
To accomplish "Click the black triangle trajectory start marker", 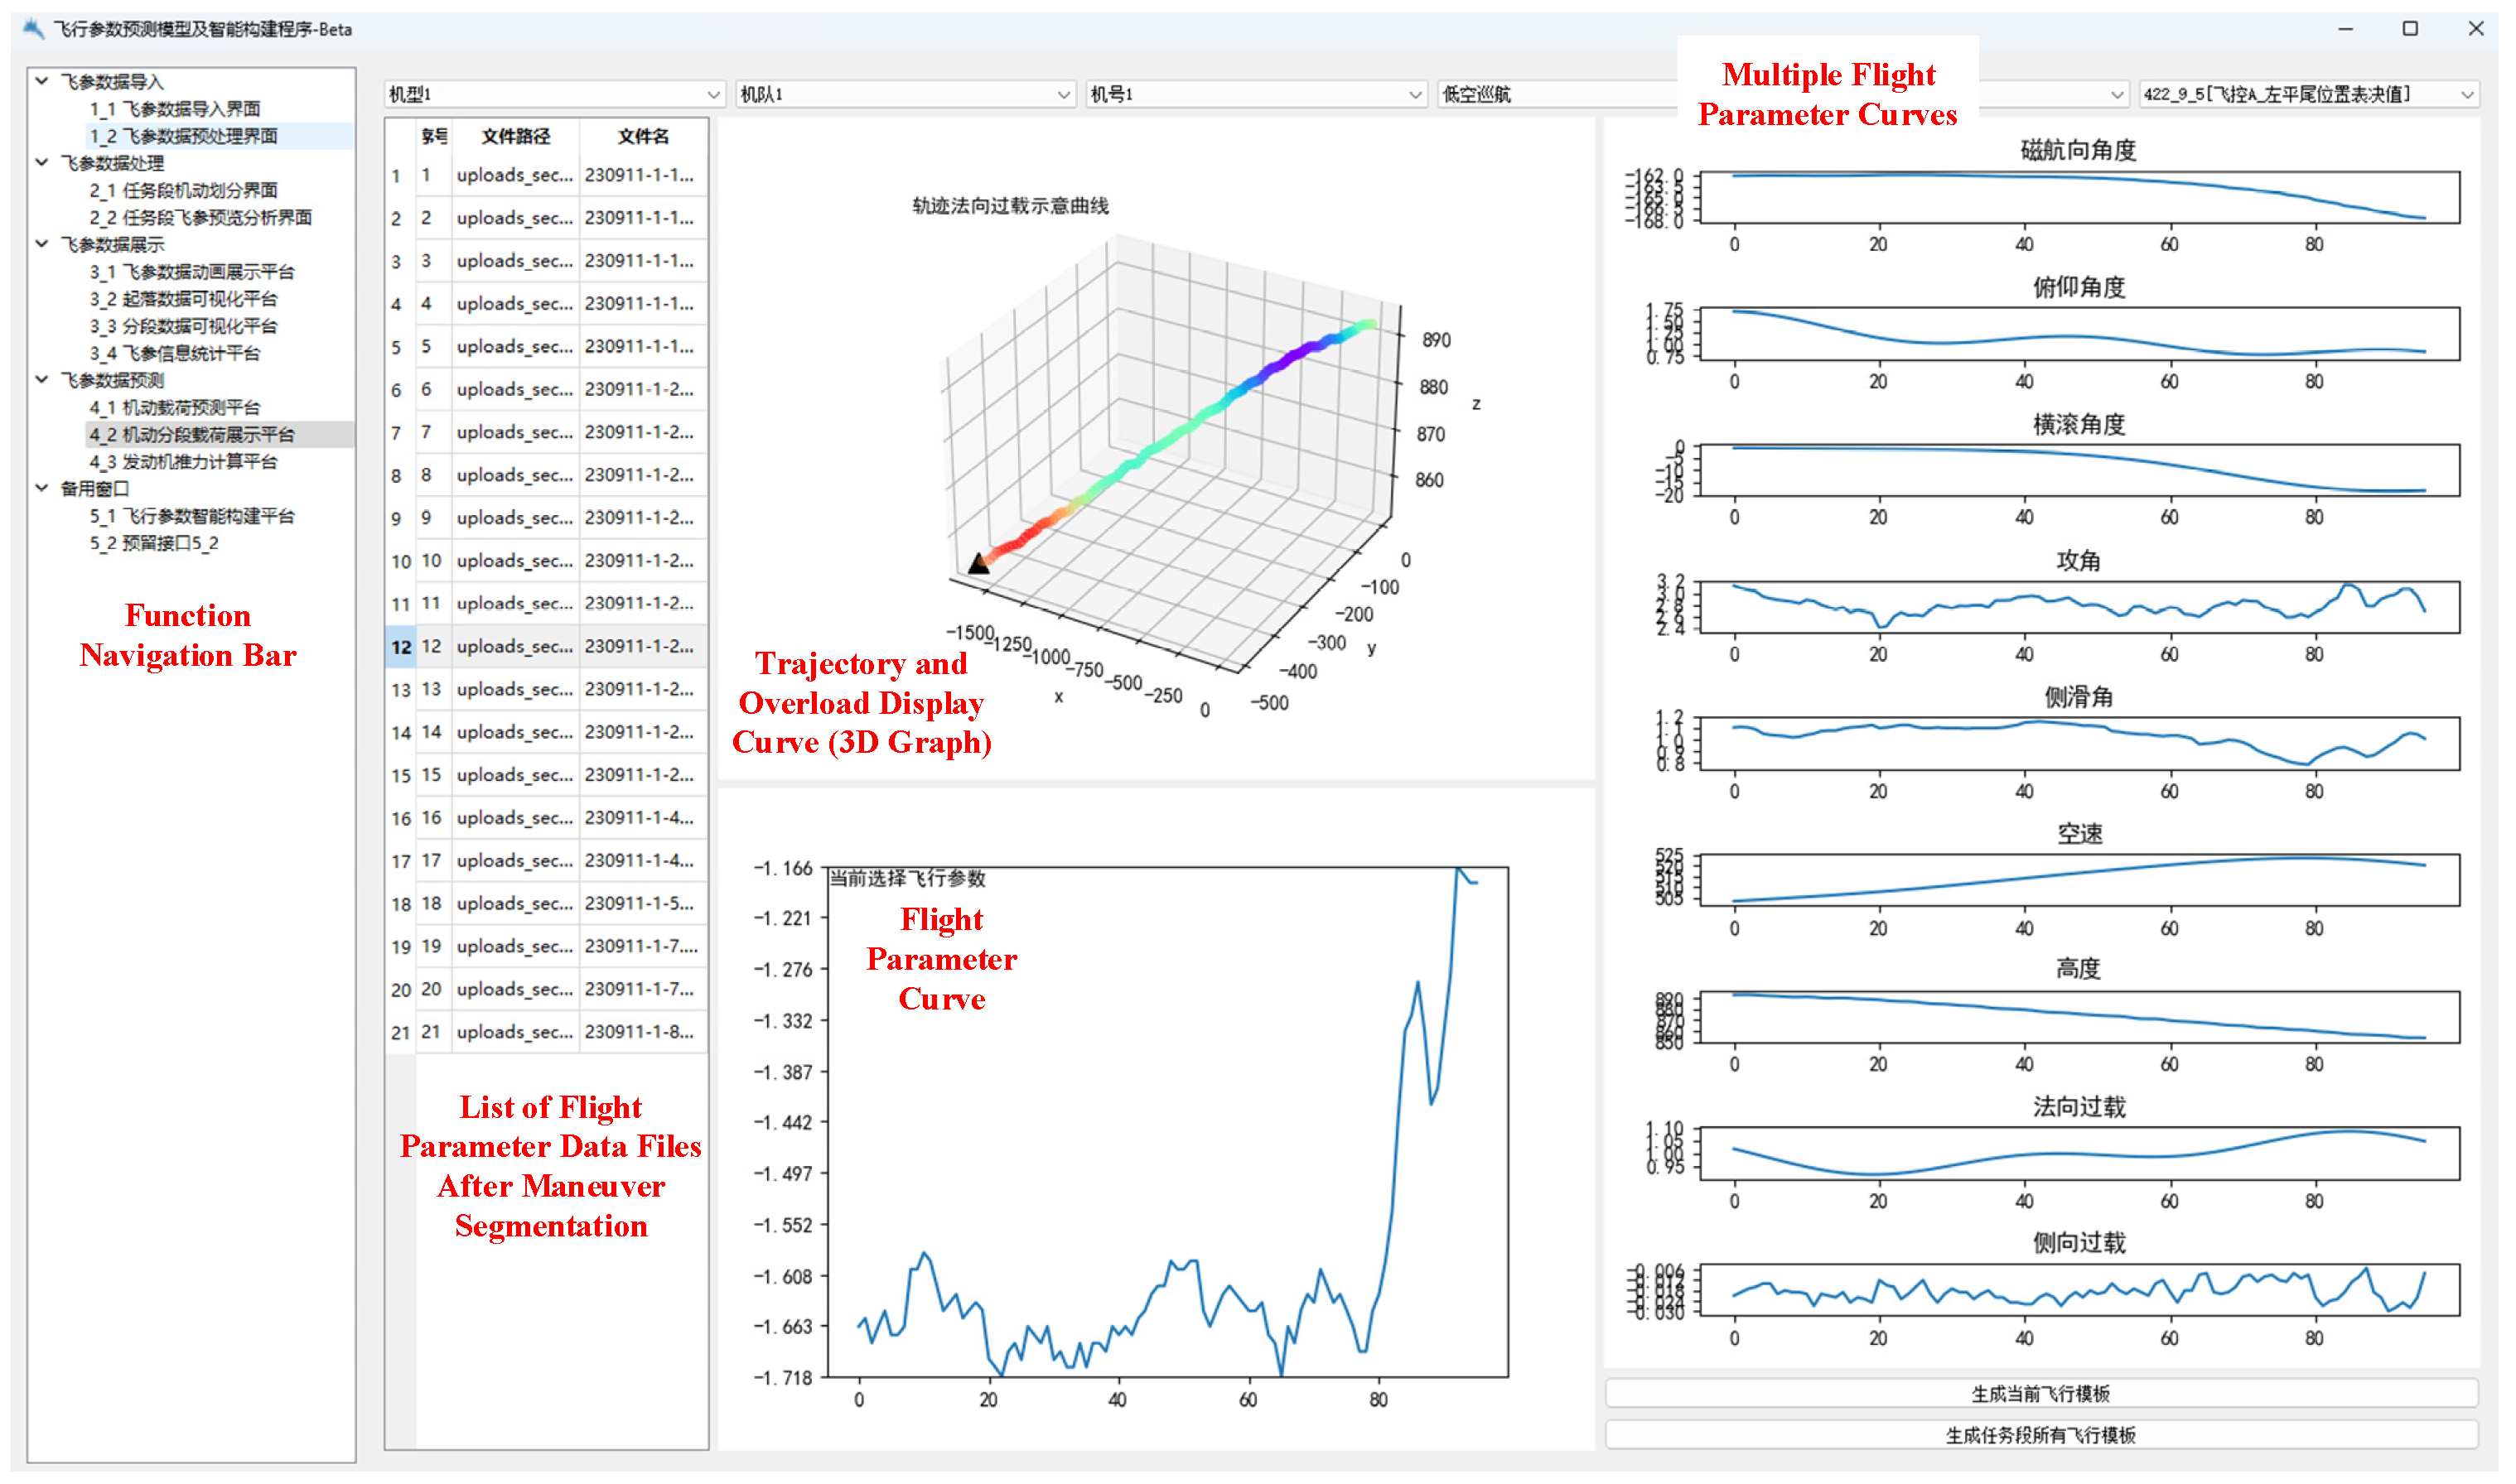I will coord(978,565).
